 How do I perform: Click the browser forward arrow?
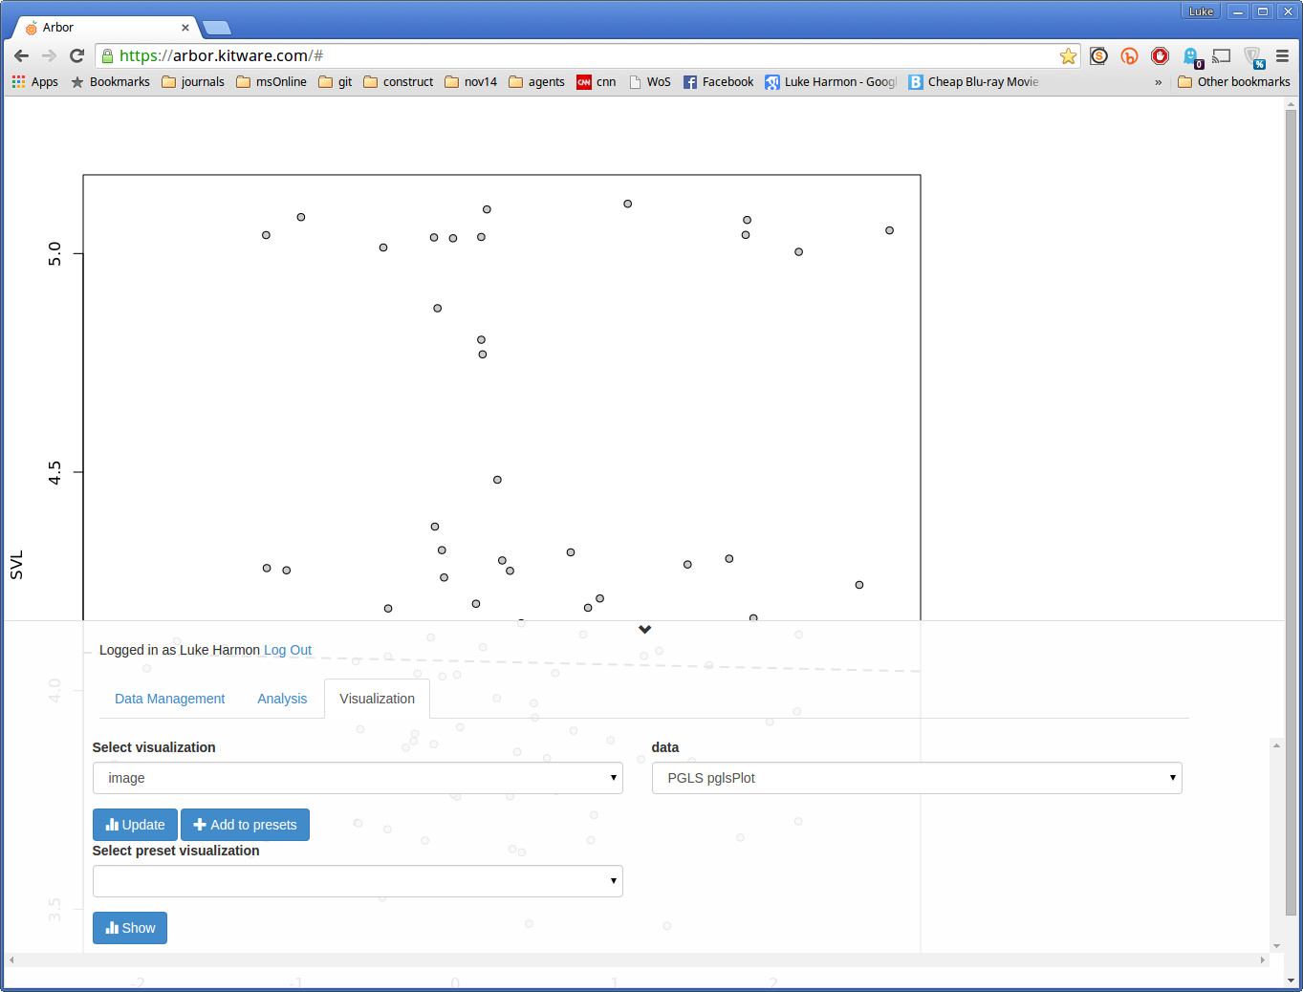pyautogui.click(x=50, y=55)
